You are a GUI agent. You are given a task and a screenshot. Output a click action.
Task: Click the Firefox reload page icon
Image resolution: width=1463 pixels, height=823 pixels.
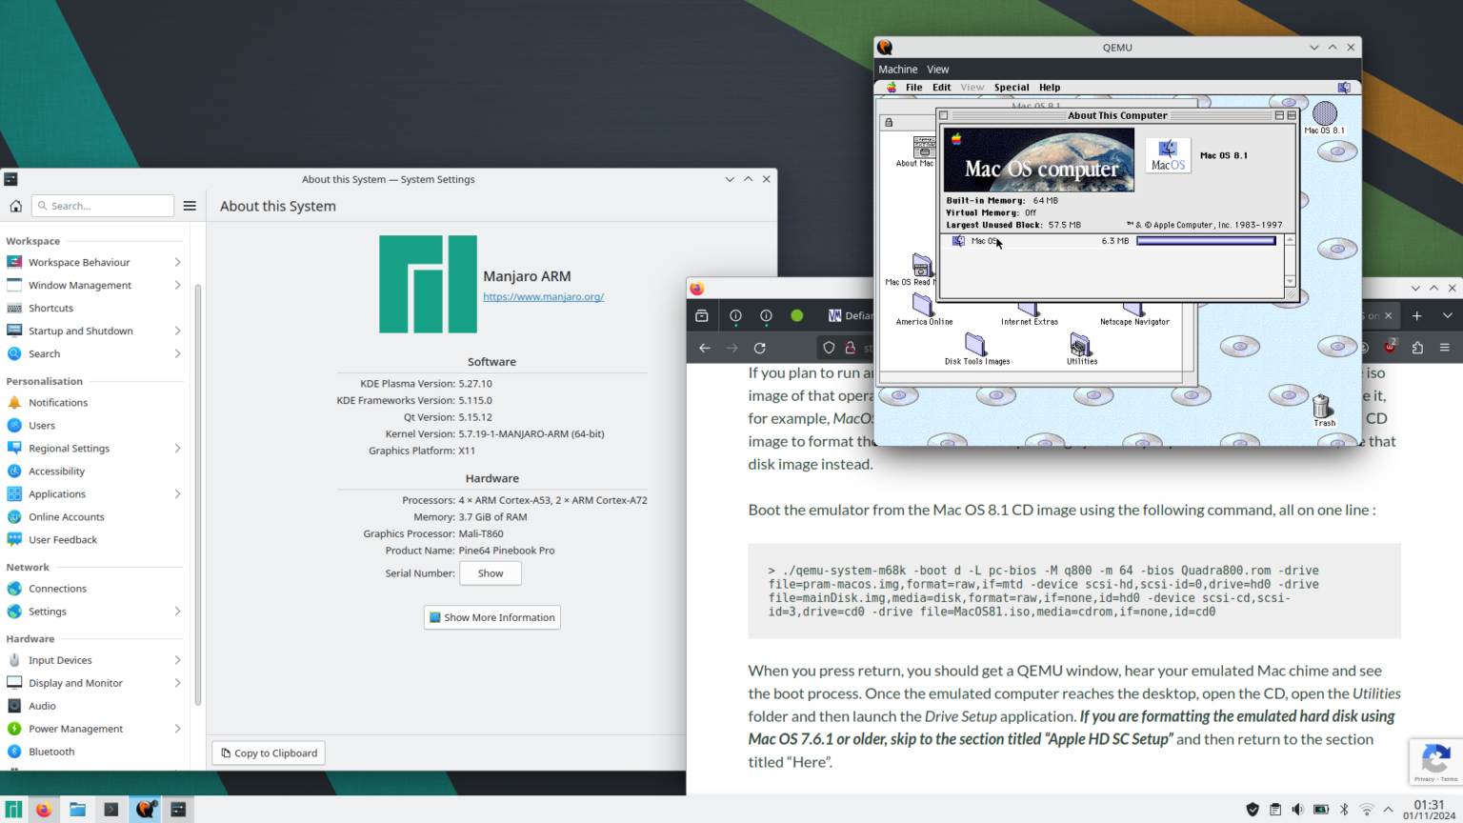coord(759,348)
